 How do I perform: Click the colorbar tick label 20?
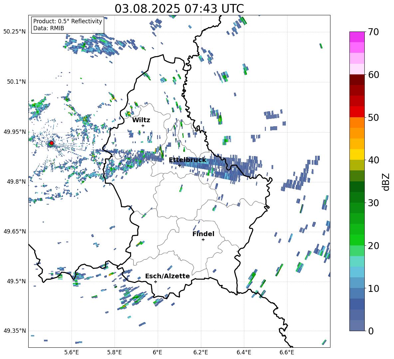point(373,246)
